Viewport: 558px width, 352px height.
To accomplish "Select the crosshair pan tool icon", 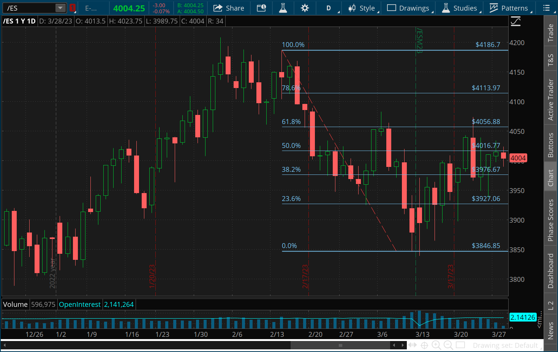I will pos(424,345).
